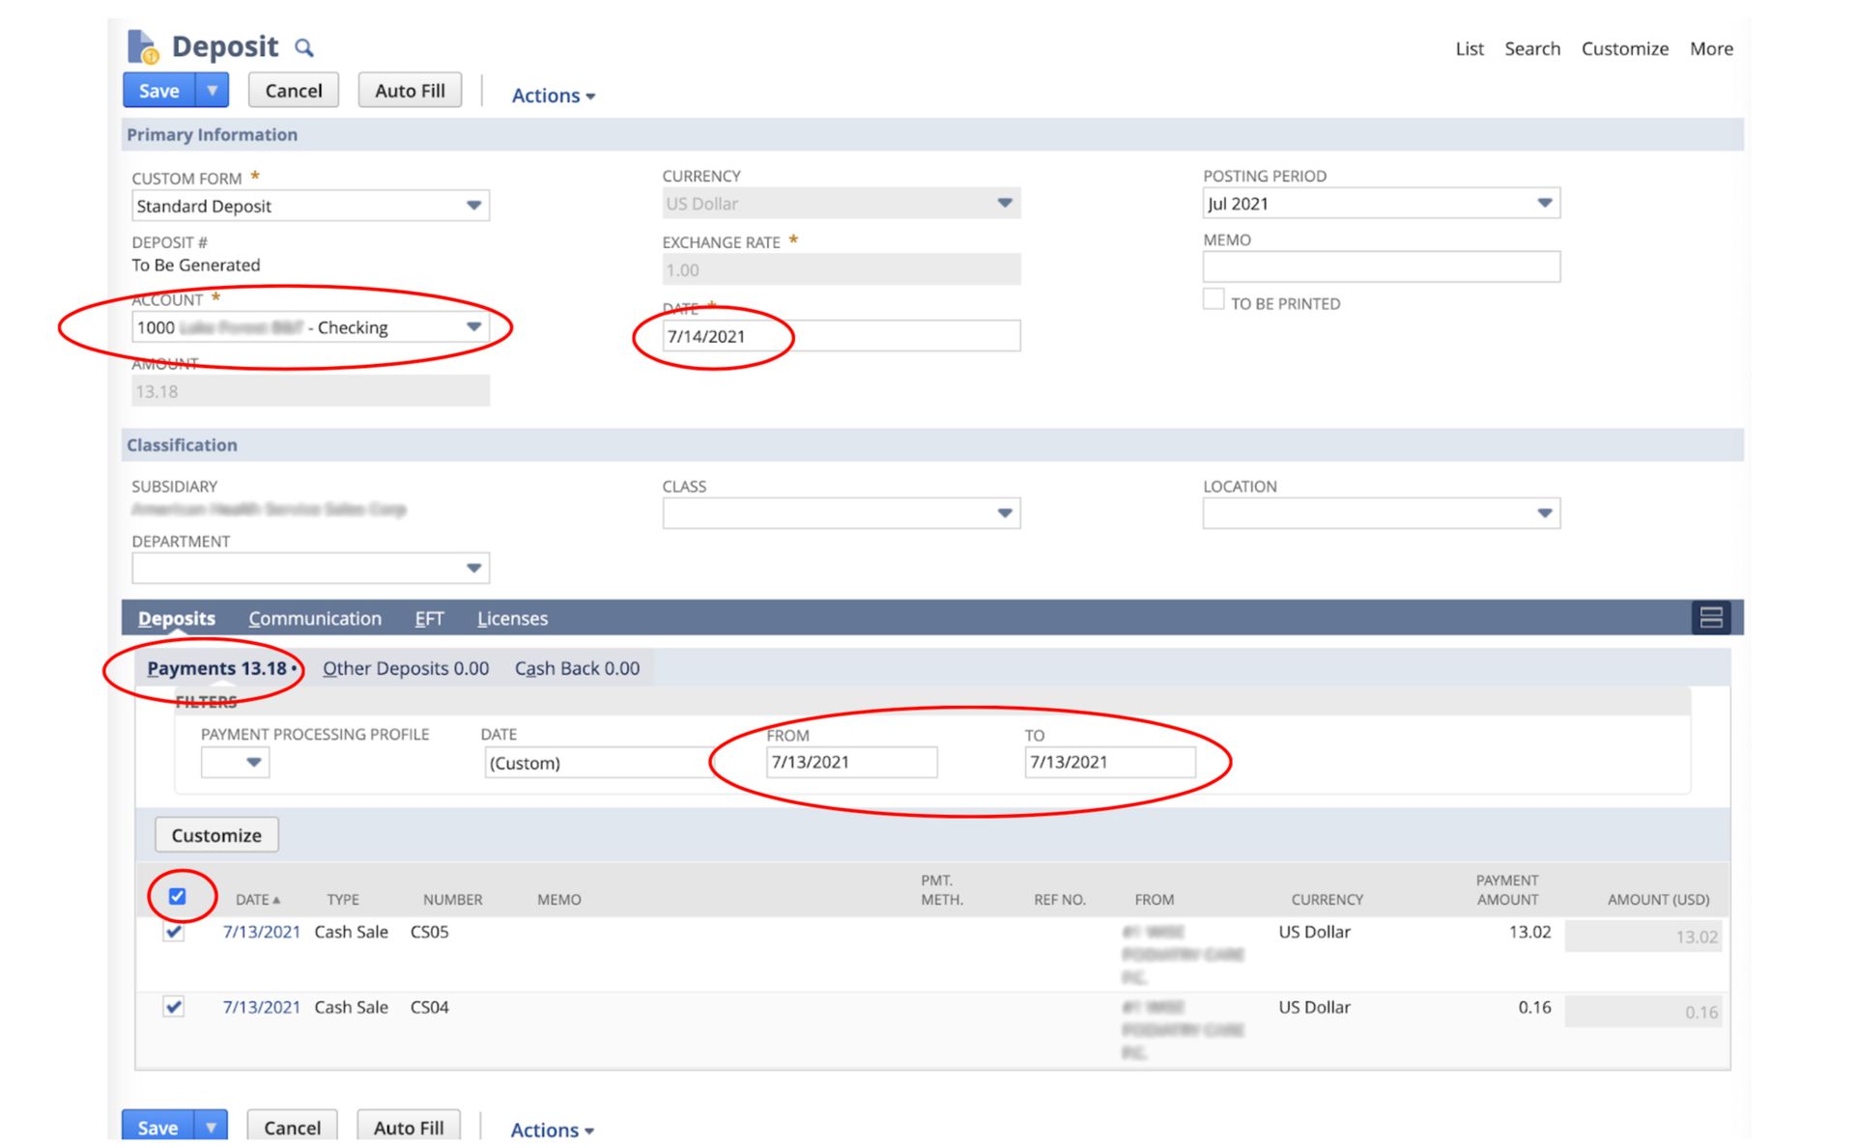Uncheck the CS05 cash sale row checkbox
The height and width of the screenshot is (1148, 1855).
[174, 933]
